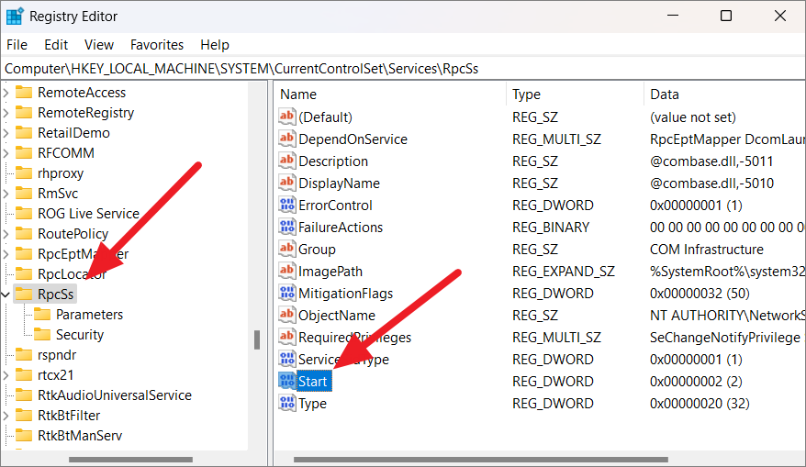Click the Type DWORD value icon
806x467 pixels.
[x=286, y=404]
